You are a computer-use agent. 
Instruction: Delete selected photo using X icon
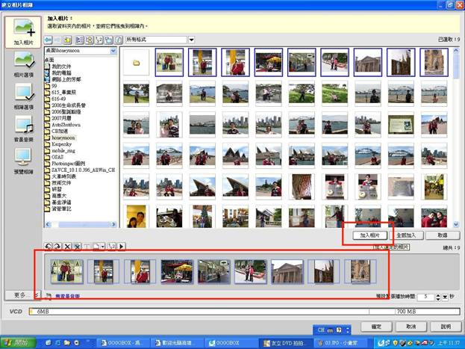pyautogui.click(x=67, y=247)
